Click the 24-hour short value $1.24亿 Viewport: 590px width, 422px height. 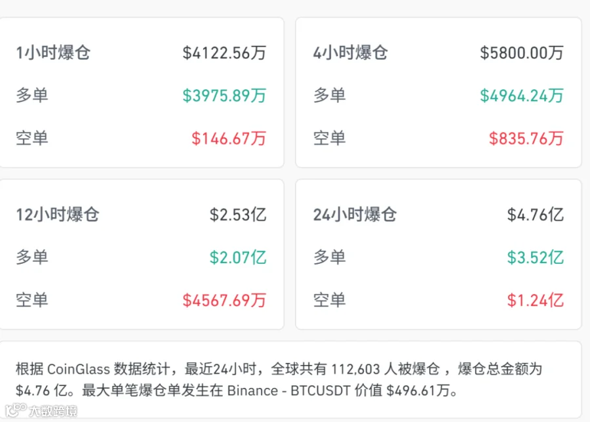coord(536,301)
